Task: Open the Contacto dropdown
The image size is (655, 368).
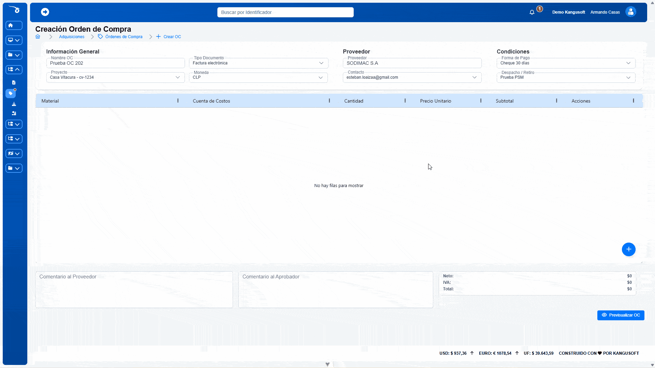Action: tap(412, 77)
